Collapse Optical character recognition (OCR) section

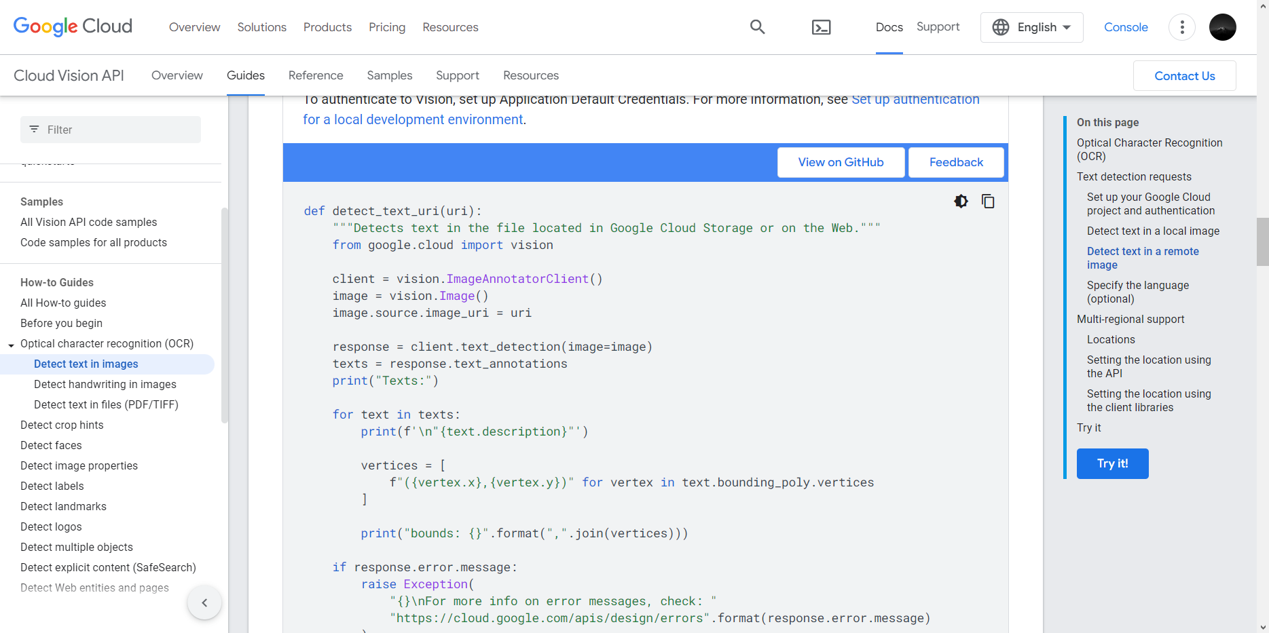point(12,345)
